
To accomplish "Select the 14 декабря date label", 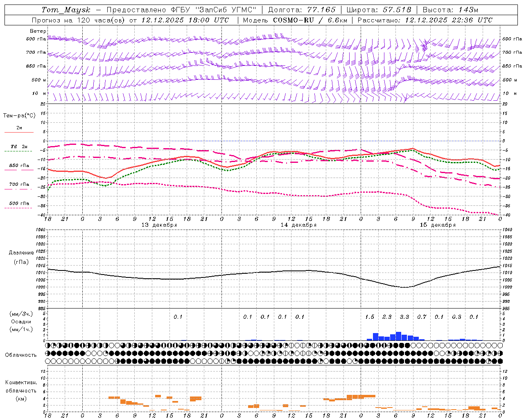I will click(x=298, y=225).
